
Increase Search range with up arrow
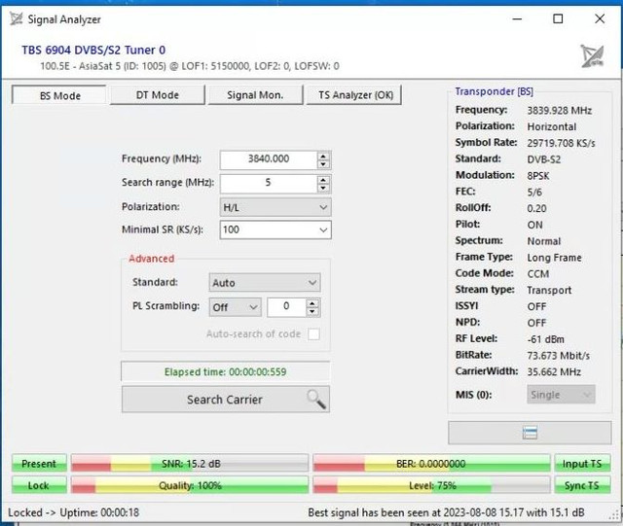pyautogui.click(x=323, y=180)
